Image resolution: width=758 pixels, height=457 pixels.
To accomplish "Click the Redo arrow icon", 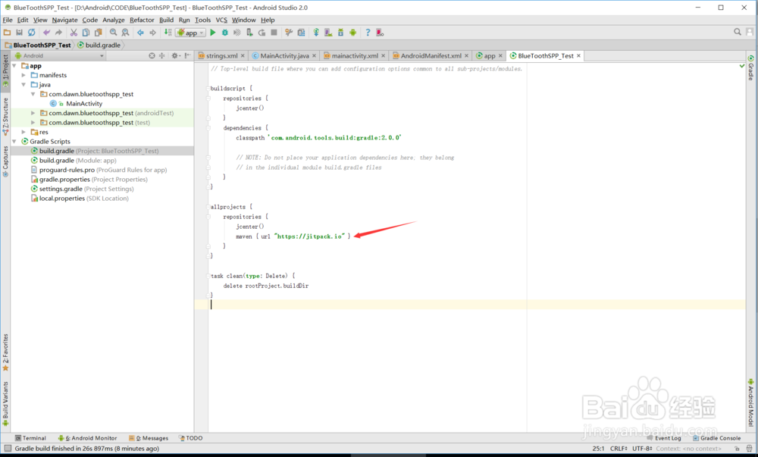I will [58, 33].
